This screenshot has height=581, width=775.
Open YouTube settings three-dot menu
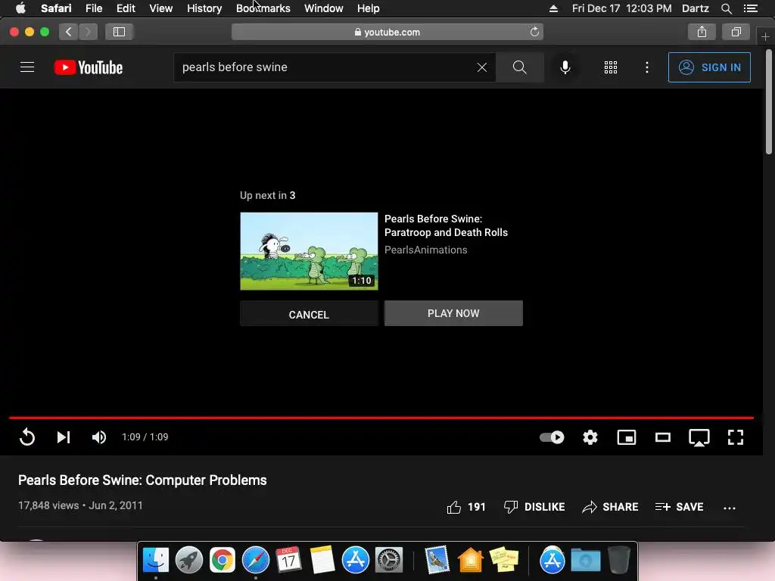tap(647, 67)
